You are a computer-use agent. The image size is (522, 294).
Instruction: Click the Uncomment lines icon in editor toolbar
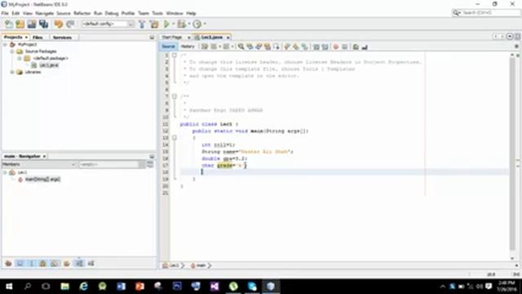365,47
